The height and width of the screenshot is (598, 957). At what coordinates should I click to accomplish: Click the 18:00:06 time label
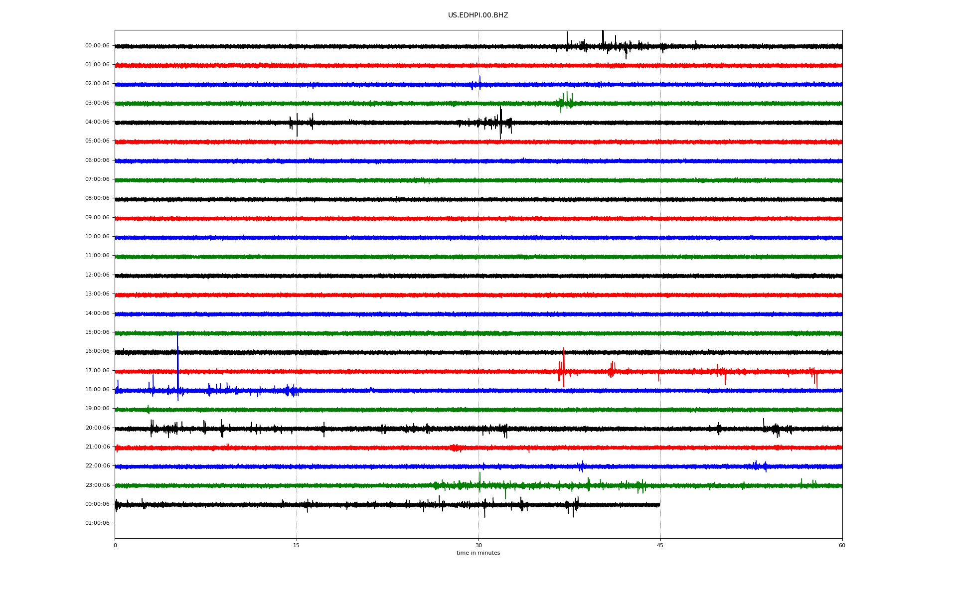(x=97, y=390)
